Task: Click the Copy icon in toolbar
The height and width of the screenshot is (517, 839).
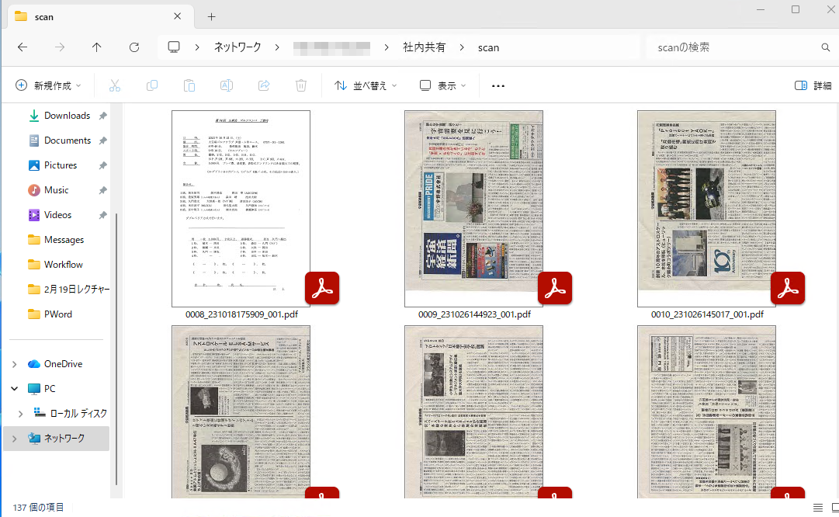Action: tap(152, 85)
